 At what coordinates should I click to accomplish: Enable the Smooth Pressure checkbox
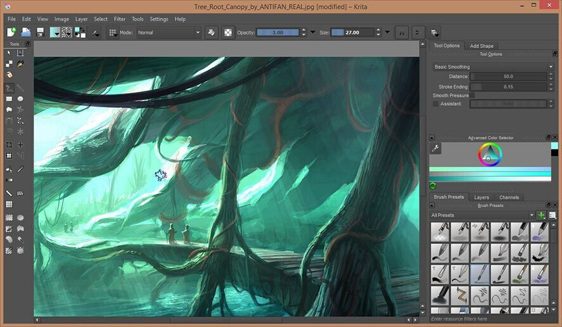[471, 95]
